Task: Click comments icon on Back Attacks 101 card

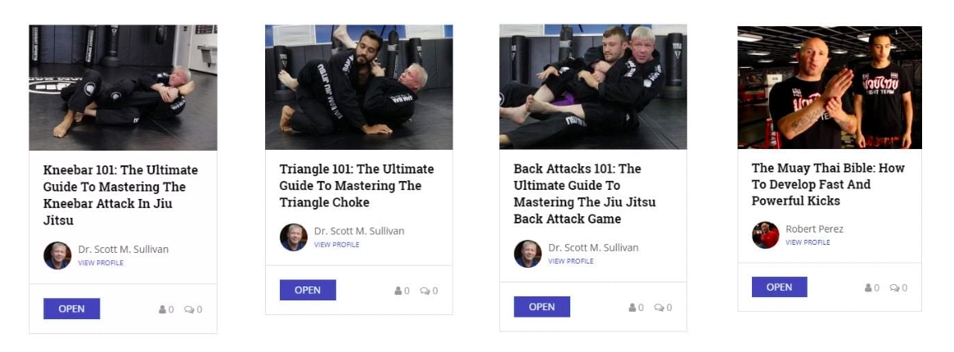Action: 659,308
